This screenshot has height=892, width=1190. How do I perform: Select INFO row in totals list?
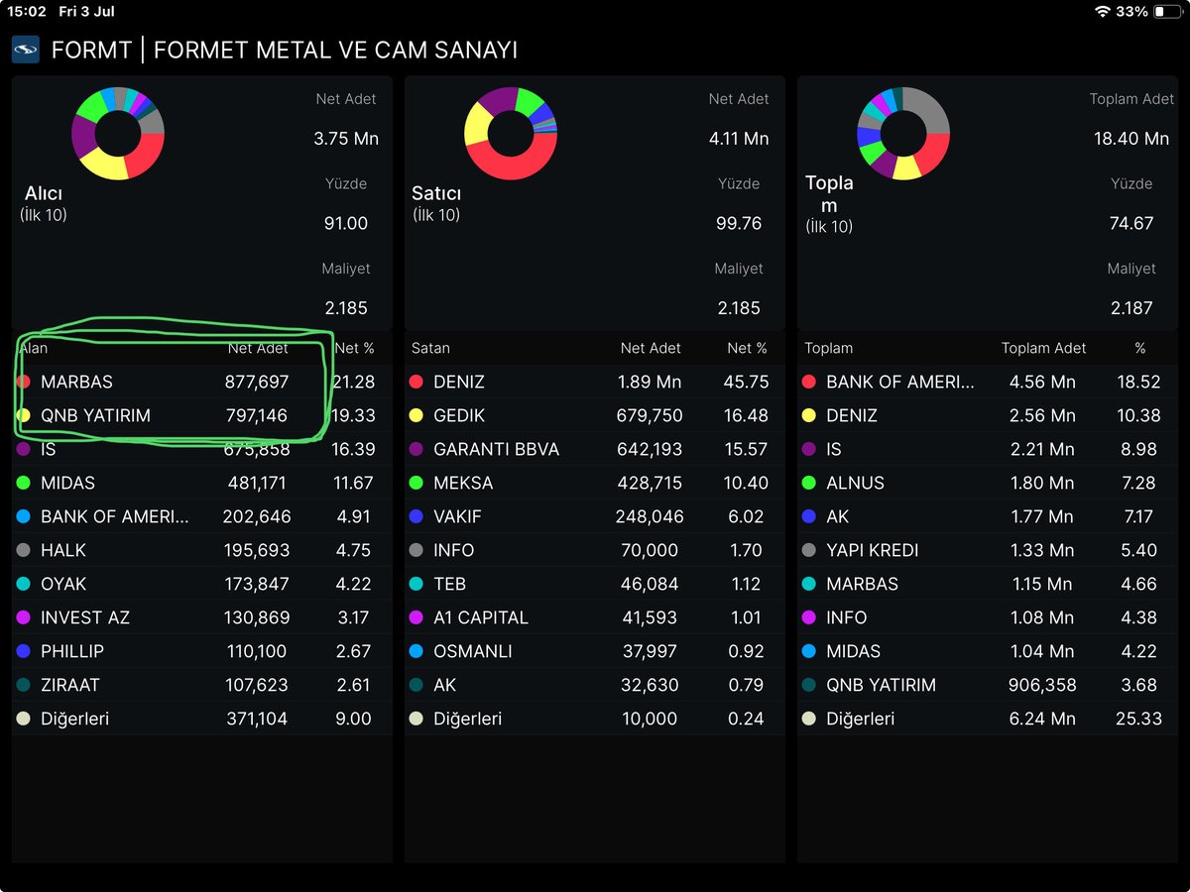tap(988, 617)
